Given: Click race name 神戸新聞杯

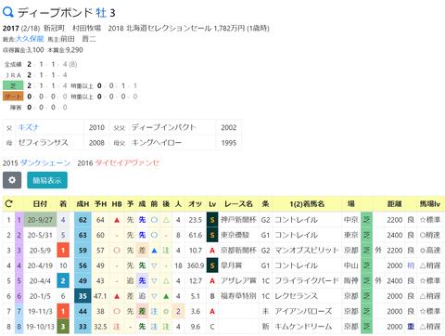Looking at the screenshot, I should 238,220.
